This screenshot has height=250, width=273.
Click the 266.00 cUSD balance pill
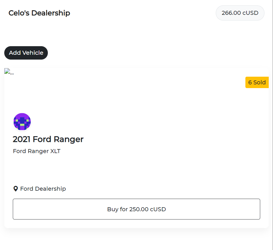tap(240, 13)
